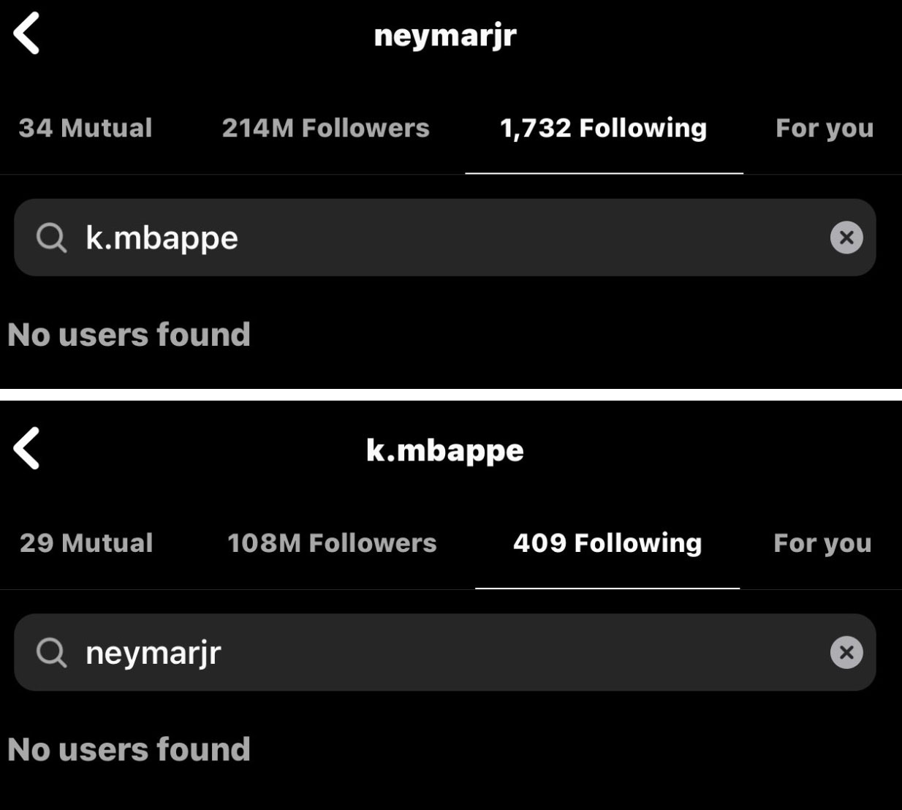902x810 pixels.
Task: Open the 214M Followers tab
Action: coord(326,129)
